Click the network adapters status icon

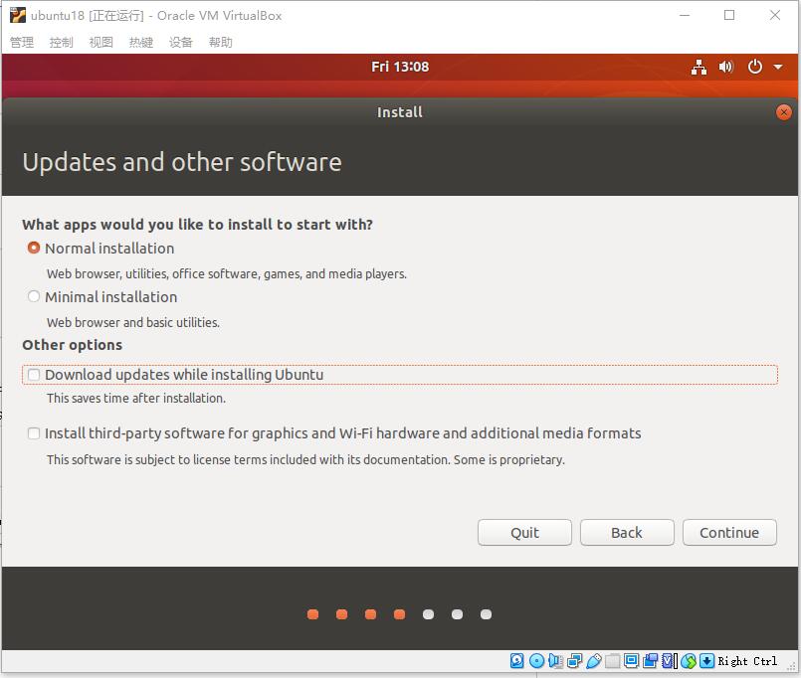574,661
